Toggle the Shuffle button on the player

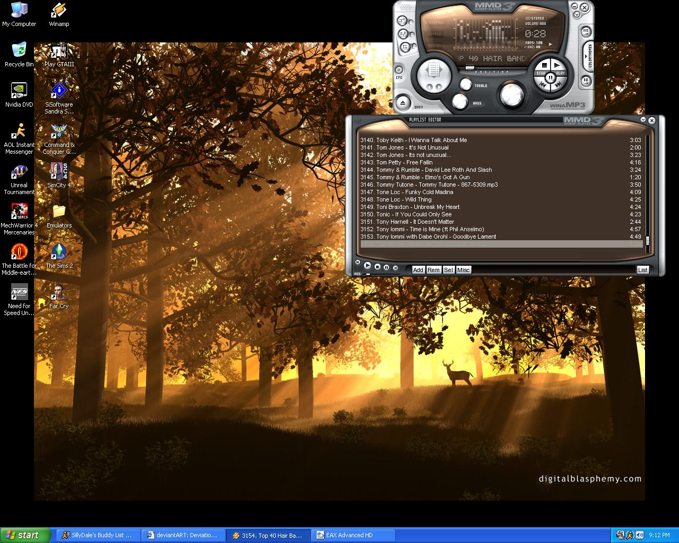[x=403, y=34]
